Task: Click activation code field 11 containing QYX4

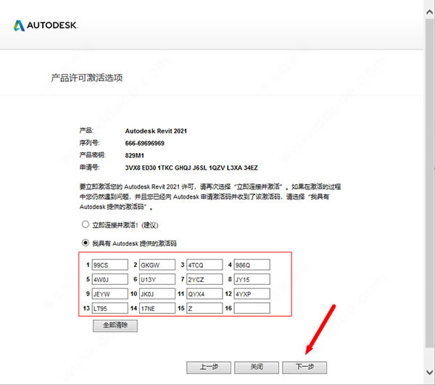Action: tap(204, 294)
